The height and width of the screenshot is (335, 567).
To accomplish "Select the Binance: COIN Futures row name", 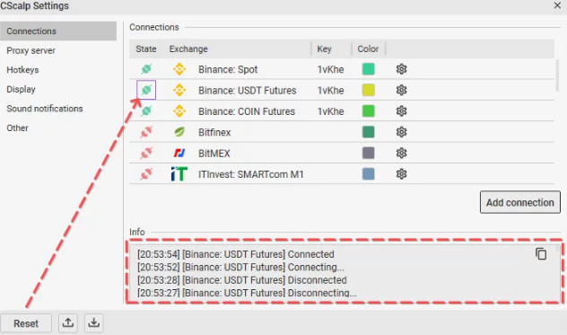I will [247, 111].
